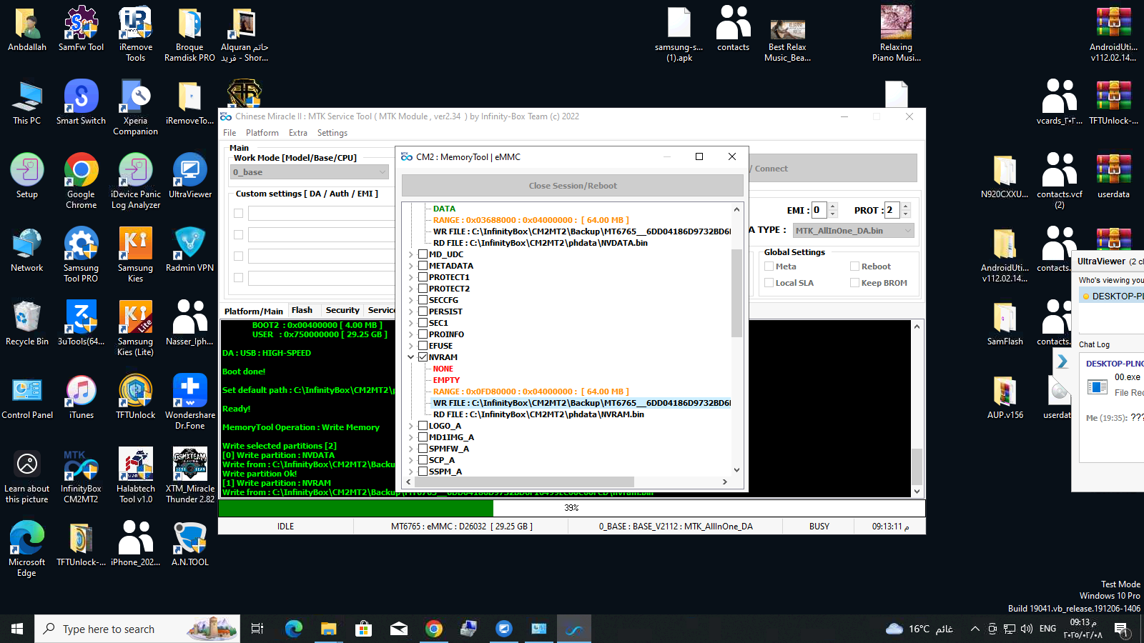Screen dimensions: 1144x643
Task: Open Halabtech Tool v1.0 icon
Action: (135, 475)
